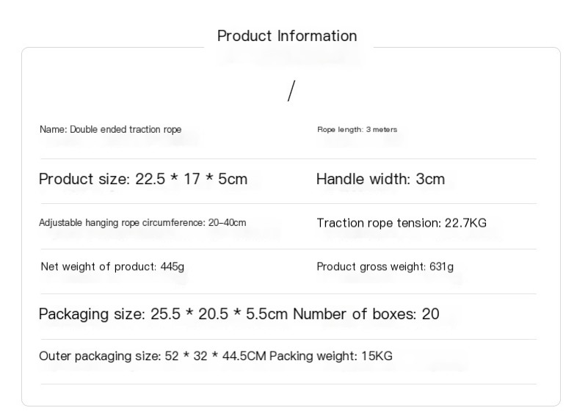
Task: Click the 22.7KG tension value
Action: click(x=465, y=223)
